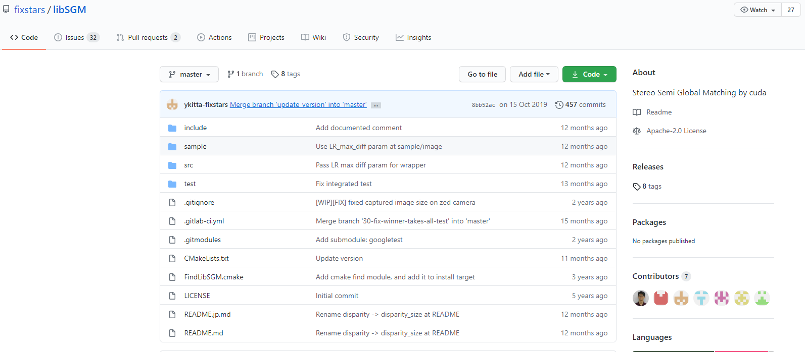Open commit hash 8bb52ac
Screen dimensions: 805x352
[x=483, y=105]
